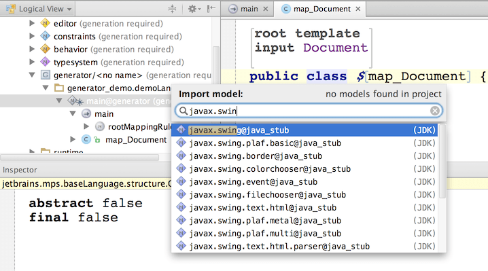Choose javax.swing@java_stub from the list

(x=304, y=130)
